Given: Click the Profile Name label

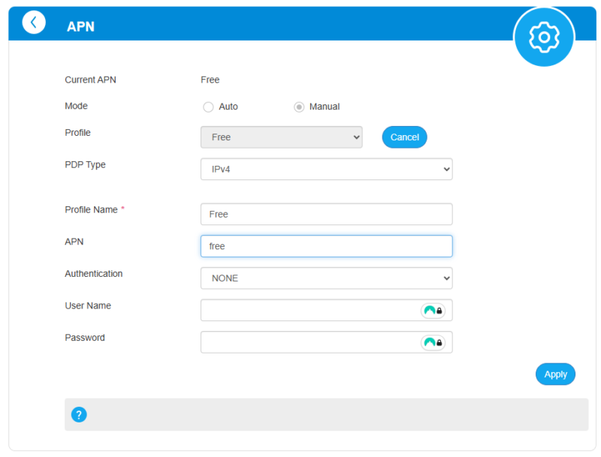Looking at the screenshot, I should click(x=91, y=210).
